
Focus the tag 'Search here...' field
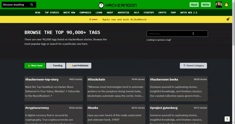tap(177, 33)
